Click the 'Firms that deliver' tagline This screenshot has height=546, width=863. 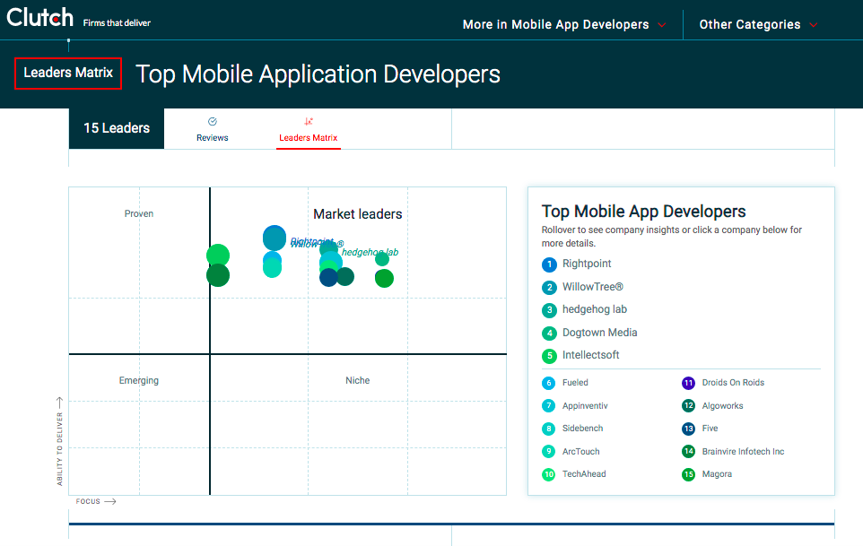[x=117, y=23]
